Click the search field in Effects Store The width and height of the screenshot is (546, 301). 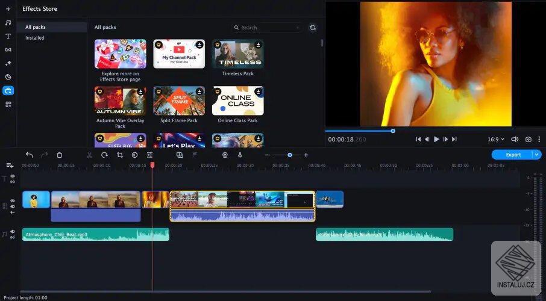click(268, 28)
